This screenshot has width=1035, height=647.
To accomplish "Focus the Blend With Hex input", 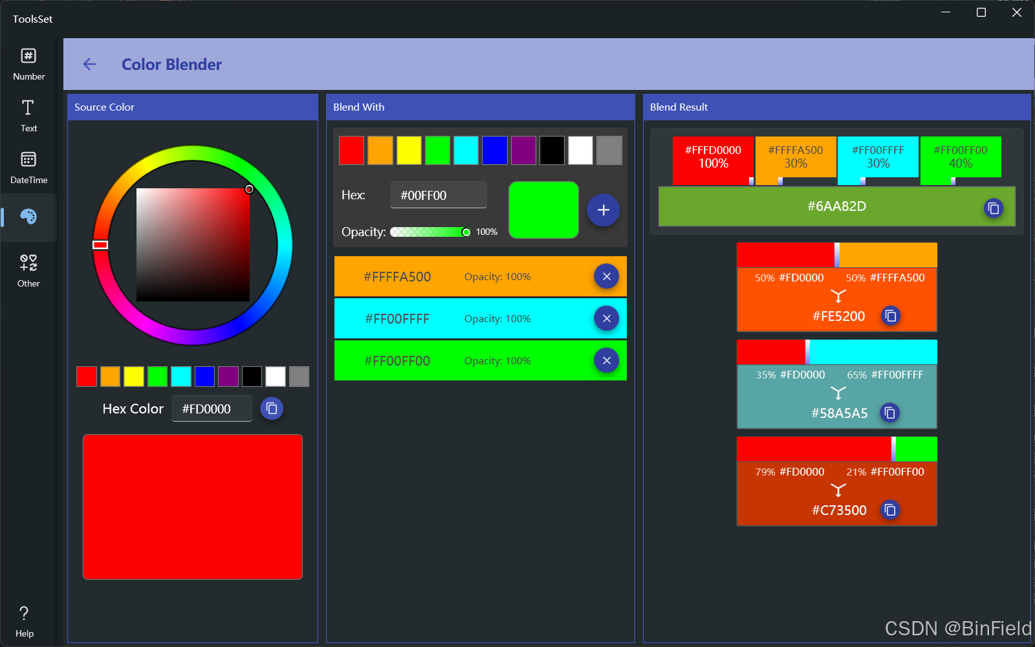I will (439, 195).
